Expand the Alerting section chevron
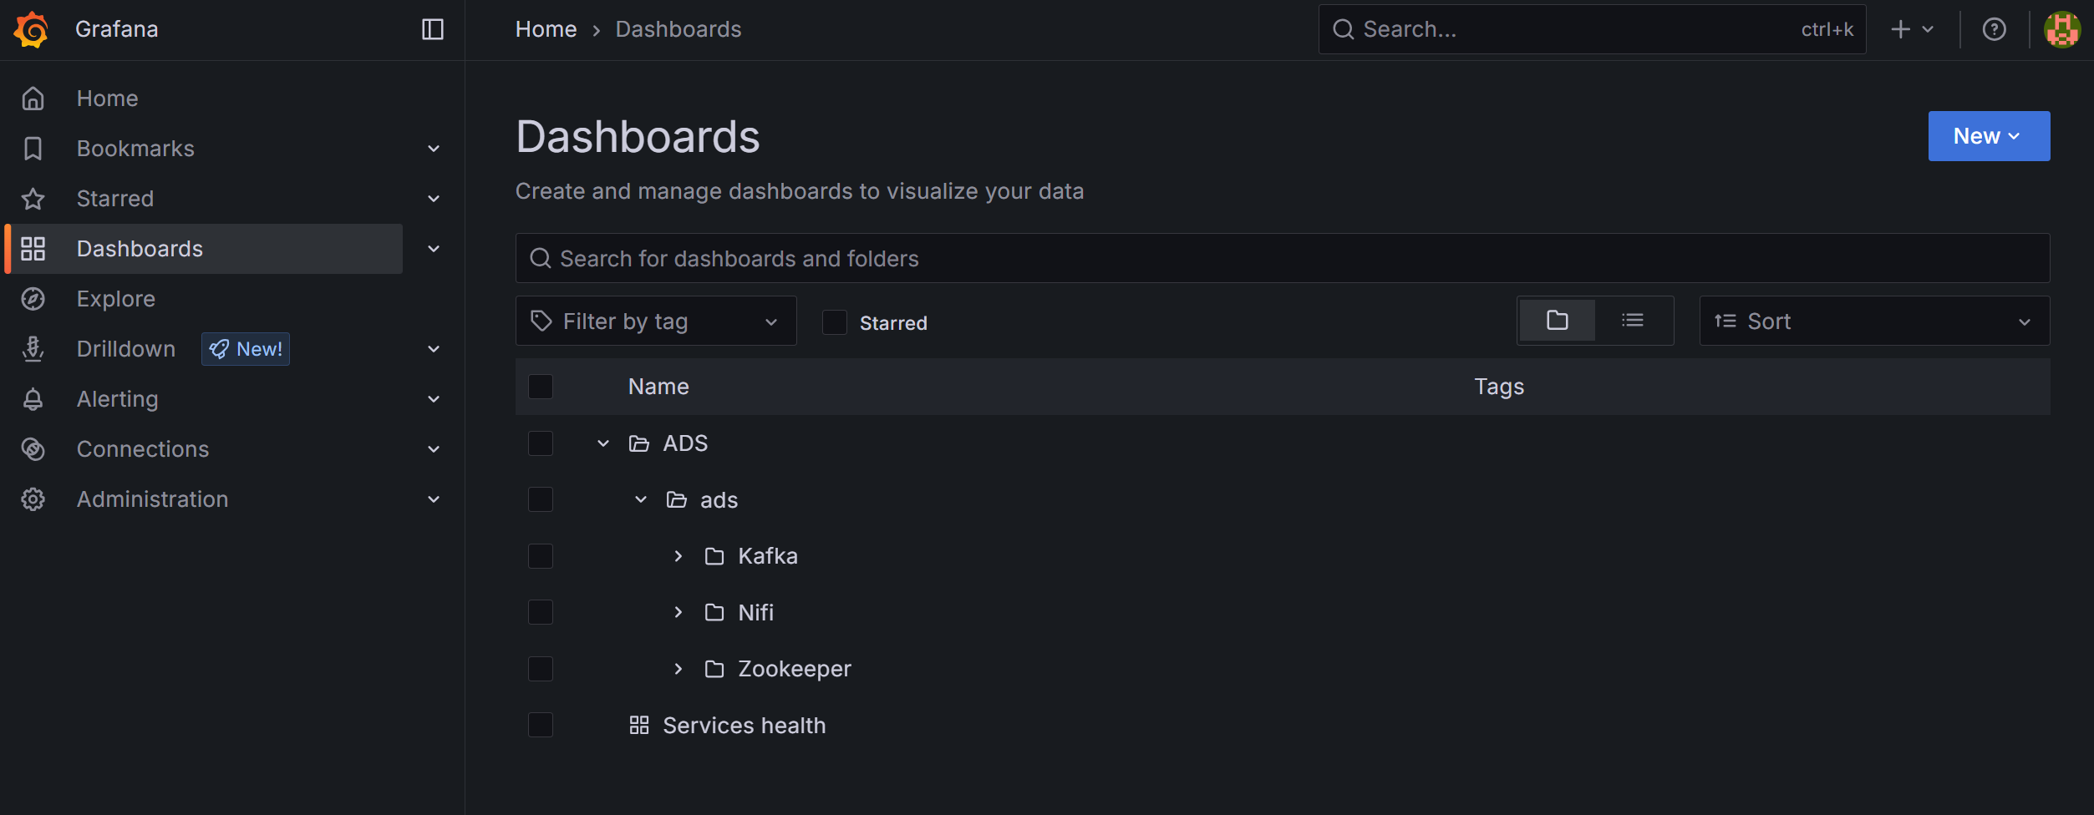The height and width of the screenshot is (815, 2094). pos(434,399)
